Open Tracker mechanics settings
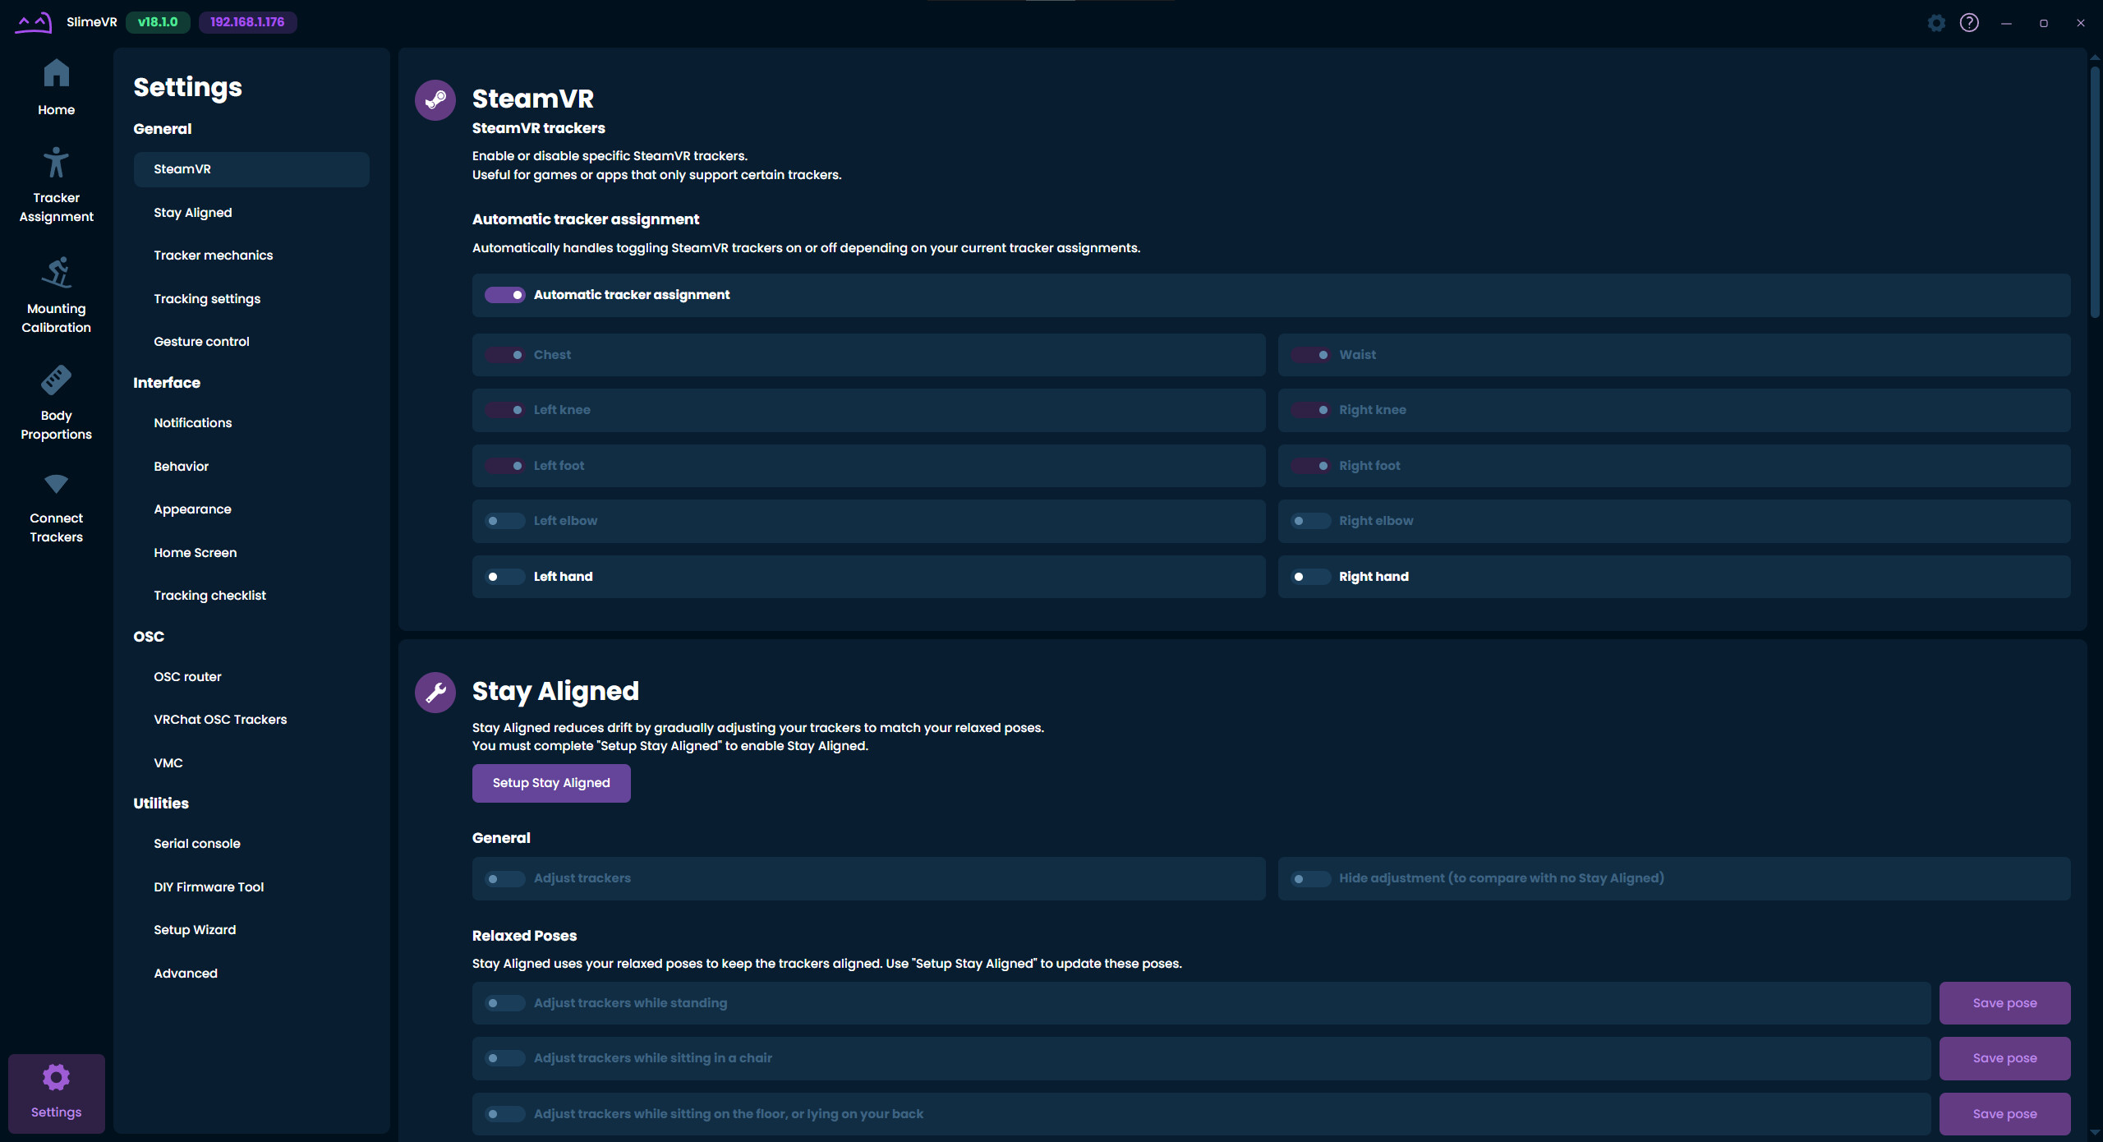This screenshot has width=2103, height=1142. (x=213, y=255)
